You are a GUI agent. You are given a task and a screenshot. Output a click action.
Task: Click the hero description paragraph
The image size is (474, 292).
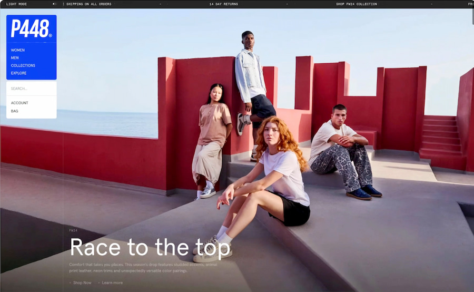[142, 268]
